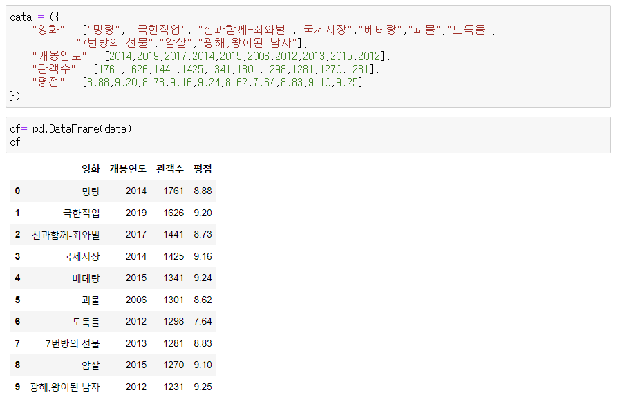This screenshot has width=620, height=395.
Task: Click the "평점" key in the code
Action: click(48, 82)
